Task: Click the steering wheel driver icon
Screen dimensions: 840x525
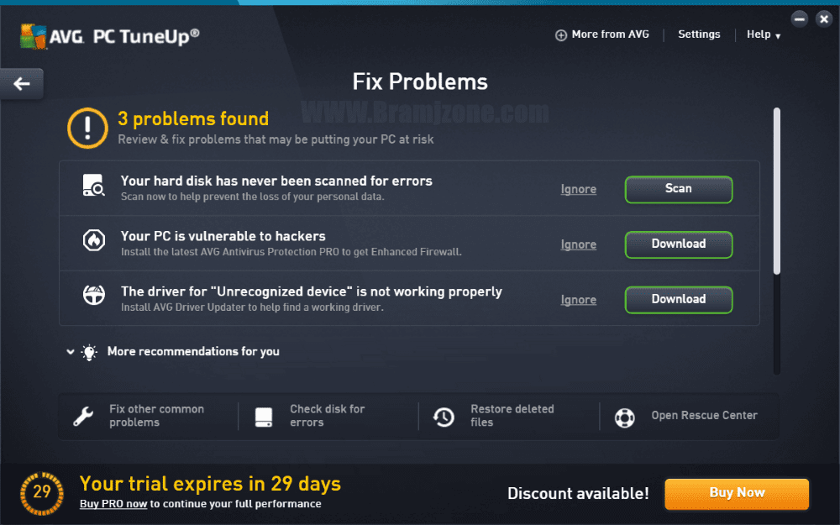Action: [x=94, y=295]
